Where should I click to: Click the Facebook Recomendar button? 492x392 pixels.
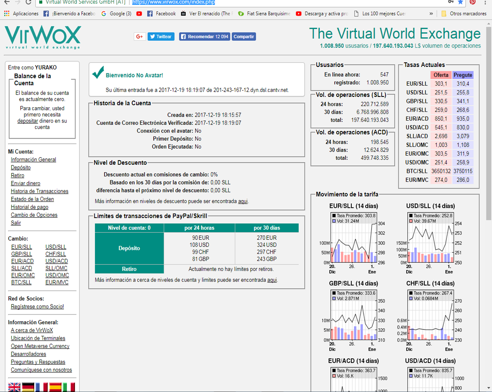(204, 37)
